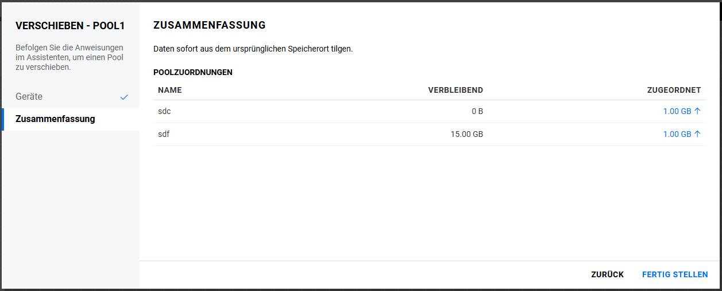The height and width of the screenshot is (291, 722).
Task: Go to the Geräte step
Action: pos(29,97)
